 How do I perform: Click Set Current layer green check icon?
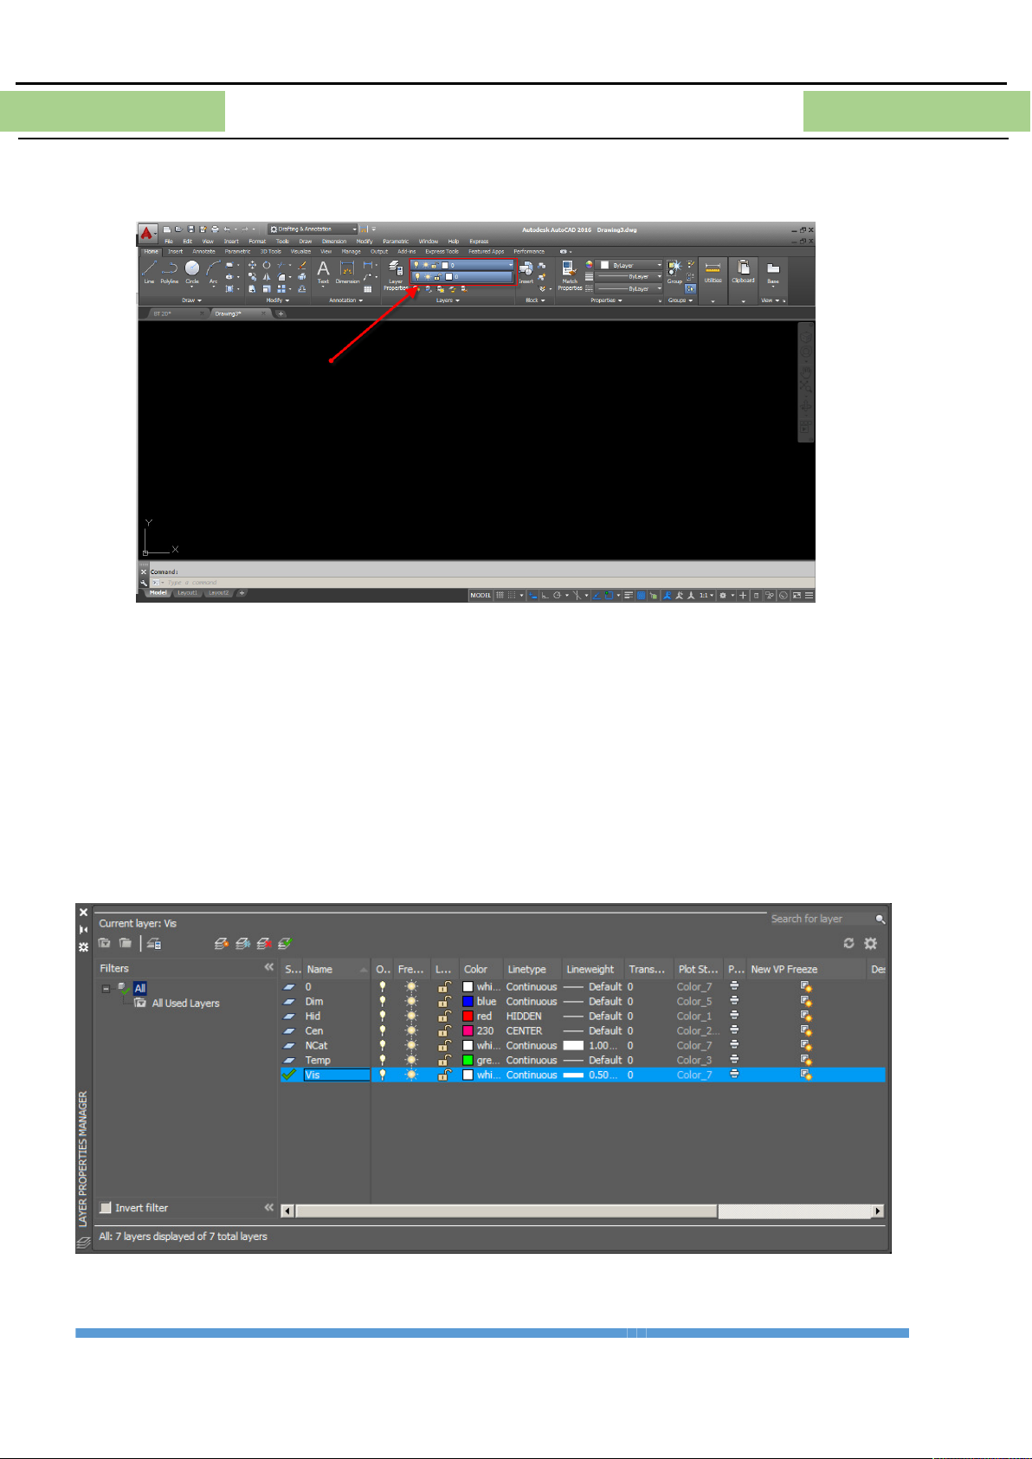pyautogui.click(x=285, y=944)
